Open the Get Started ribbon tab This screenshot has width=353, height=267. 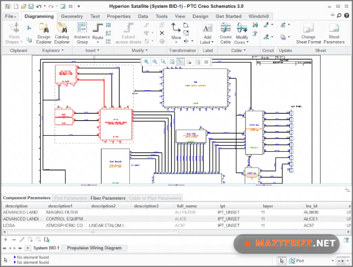228,16
